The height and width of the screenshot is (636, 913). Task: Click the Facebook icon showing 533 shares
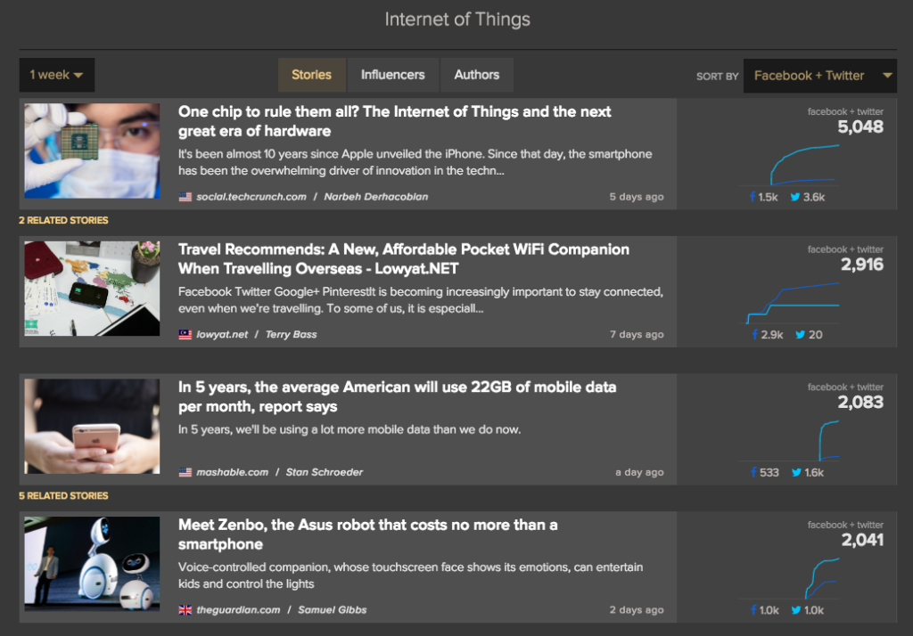pyautogui.click(x=752, y=472)
